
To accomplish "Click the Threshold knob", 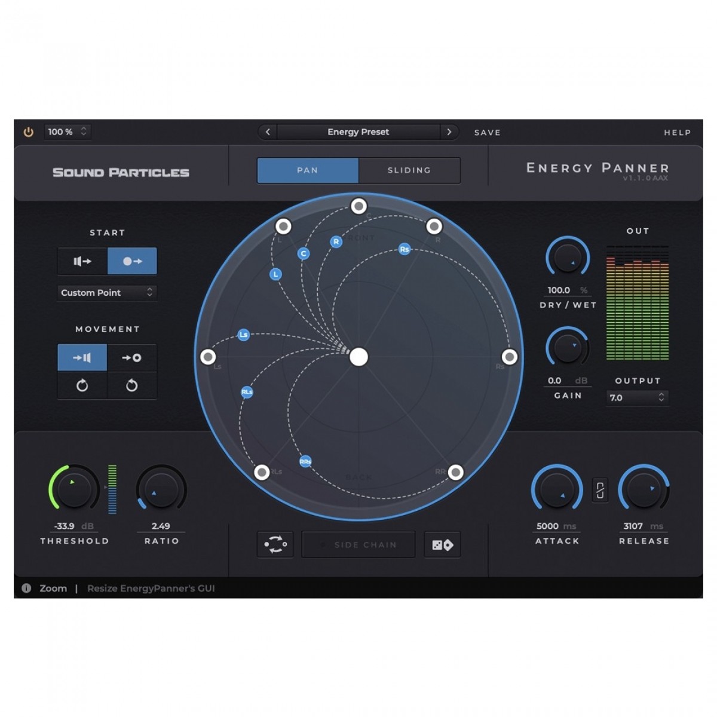I will coord(74,489).
